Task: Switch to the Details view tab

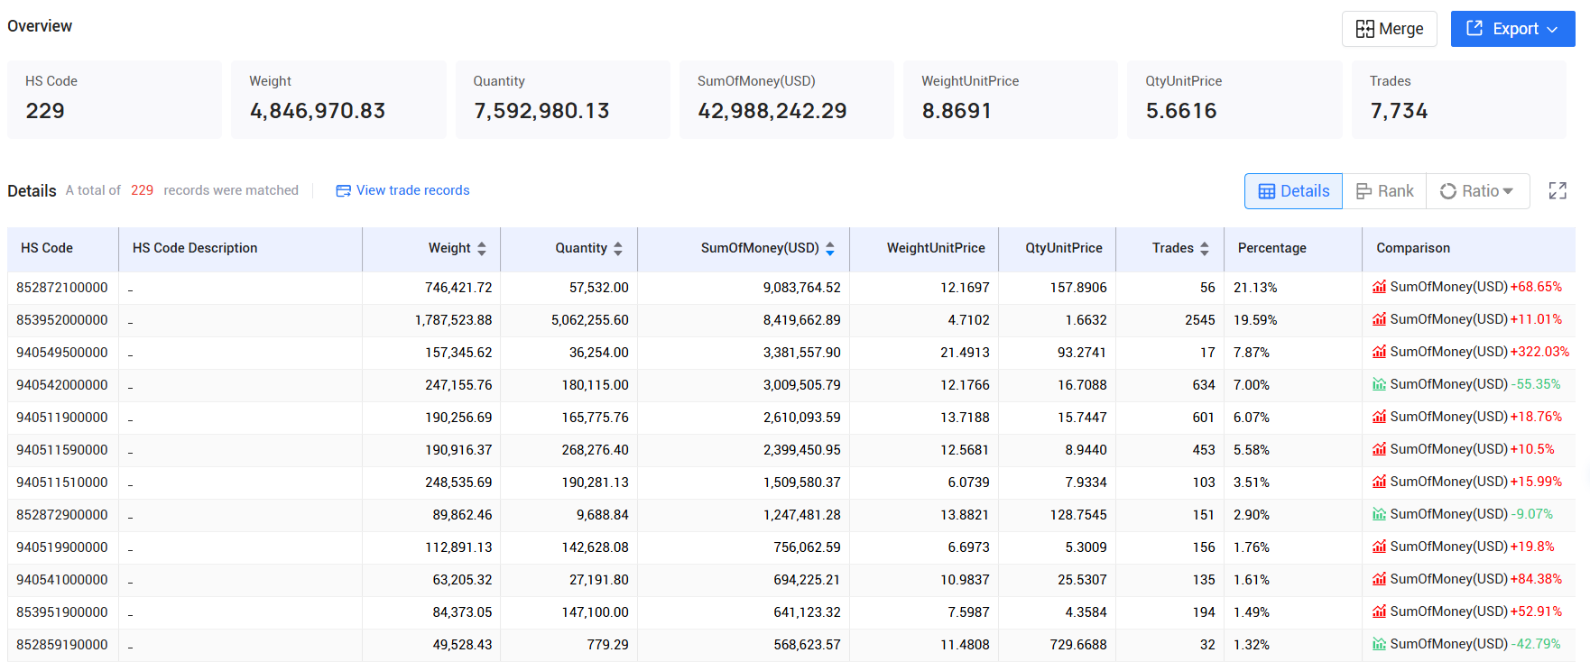Action: 1293,191
